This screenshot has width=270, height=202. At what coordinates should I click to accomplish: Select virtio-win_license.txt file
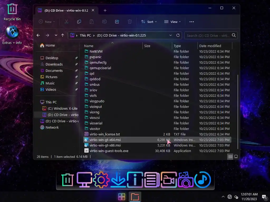[x=157, y=134]
